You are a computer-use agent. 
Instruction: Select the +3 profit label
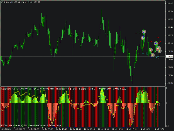[x=157, y=57]
